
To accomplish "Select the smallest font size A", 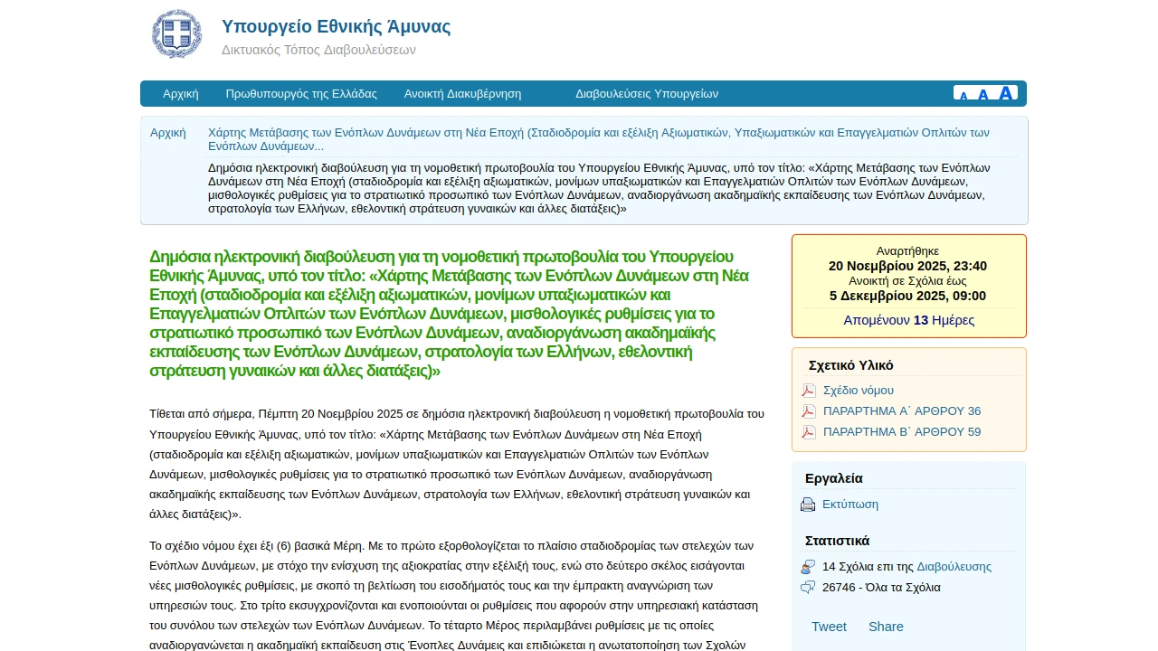I will [963, 95].
